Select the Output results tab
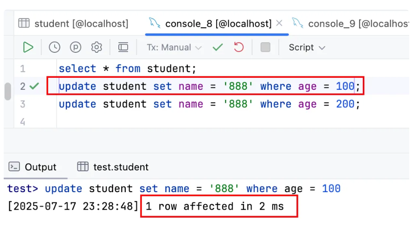The width and height of the screenshot is (412, 238). (x=32, y=167)
